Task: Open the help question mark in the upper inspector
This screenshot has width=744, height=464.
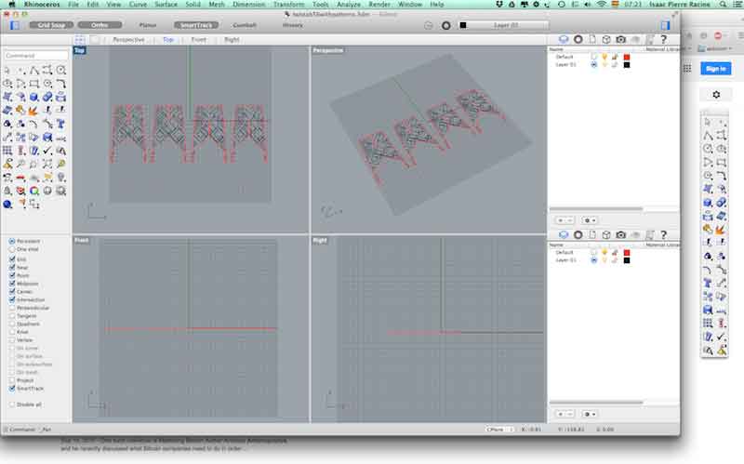Action: click(663, 39)
